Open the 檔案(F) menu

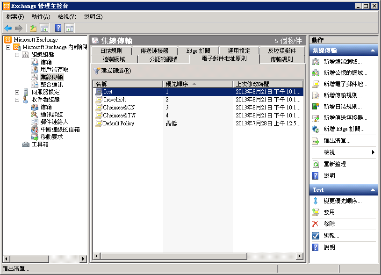(x=15, y=17)
